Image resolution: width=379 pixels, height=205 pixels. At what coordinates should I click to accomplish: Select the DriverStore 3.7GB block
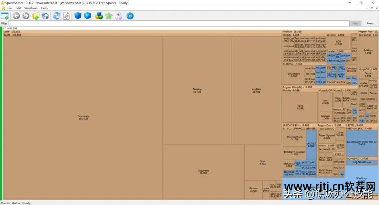tap(294, 75)
